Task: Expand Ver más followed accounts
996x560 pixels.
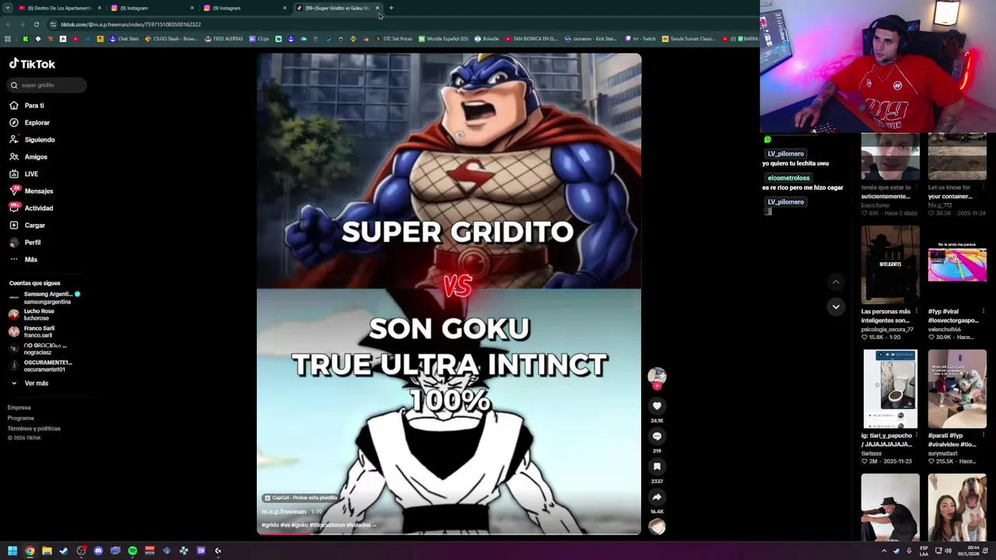Action: point(30,383)
